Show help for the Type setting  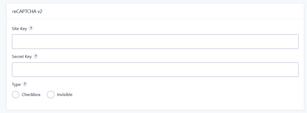pyautogui.click(x=25, y=84)
